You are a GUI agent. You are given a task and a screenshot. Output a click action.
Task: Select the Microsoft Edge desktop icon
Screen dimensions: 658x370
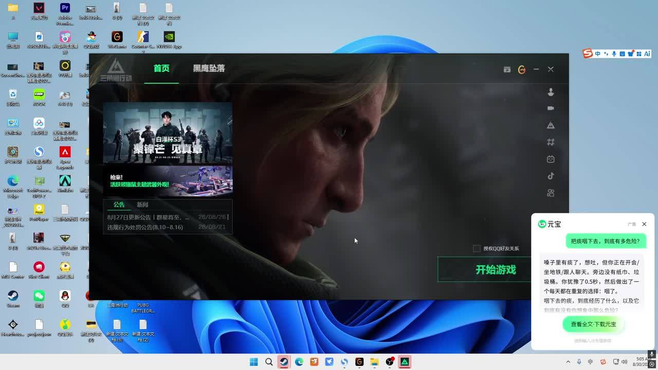[x=13, y=186]
